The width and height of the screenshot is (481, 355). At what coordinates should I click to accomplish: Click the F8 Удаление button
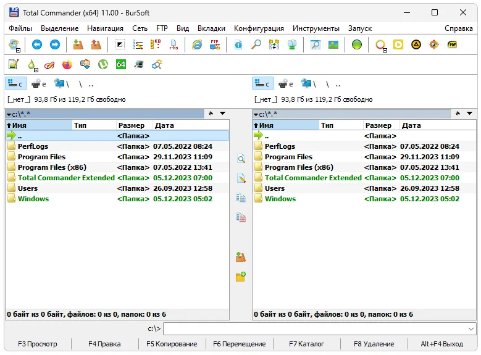tap(374, 344)
